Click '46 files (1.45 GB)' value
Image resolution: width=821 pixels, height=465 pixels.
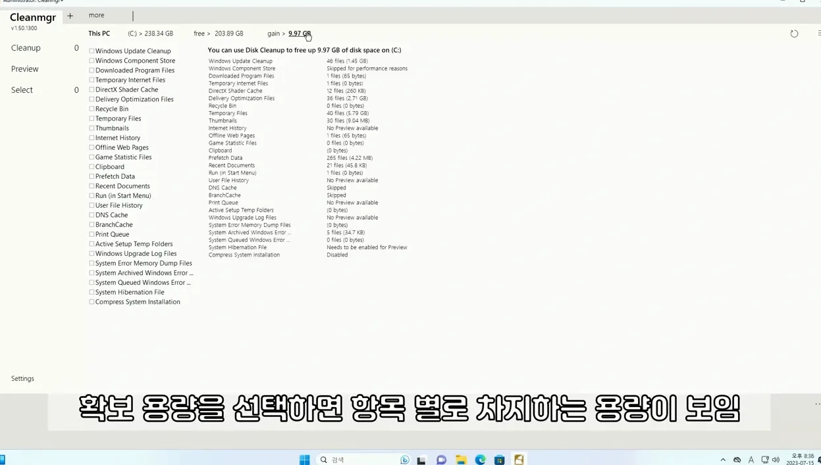click(x=347, y=61)
